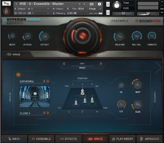Click the Tune knob
This screenshot has height=143, width=164.
pos(117,5)
